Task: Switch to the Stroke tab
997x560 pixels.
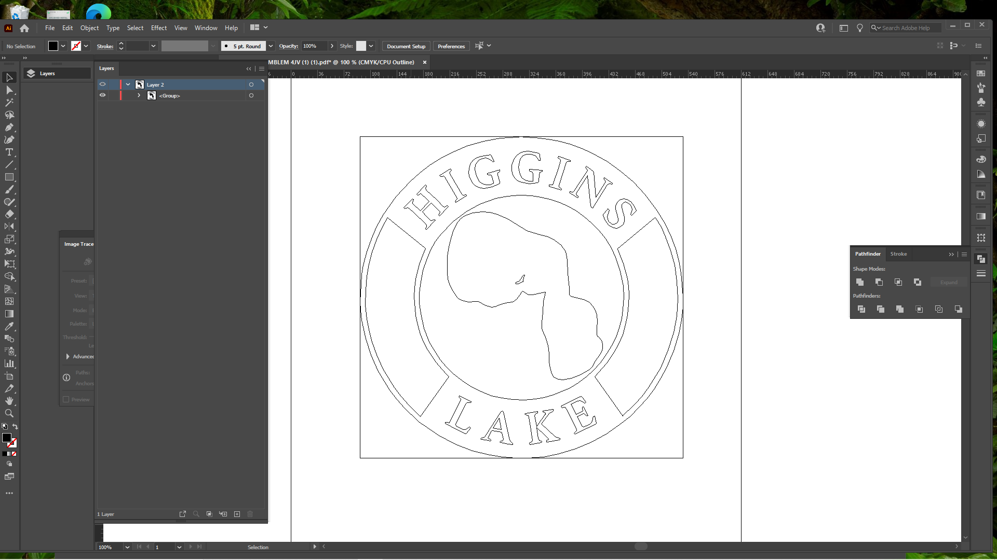Action: point(898,254)
